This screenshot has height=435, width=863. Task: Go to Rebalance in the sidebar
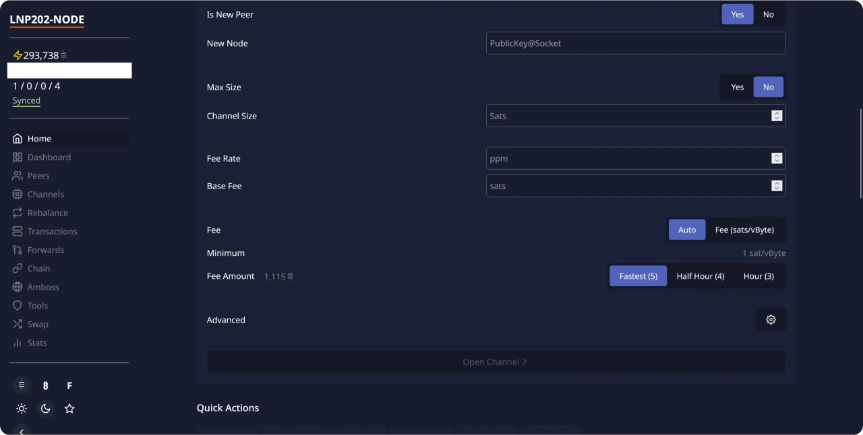(47, 213)
